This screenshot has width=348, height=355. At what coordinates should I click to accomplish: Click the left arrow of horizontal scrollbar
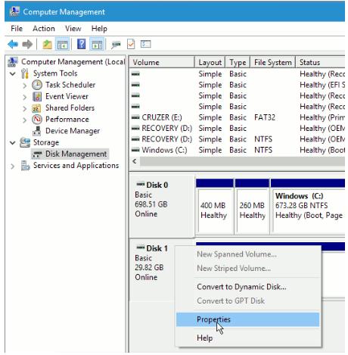(x=135, y=161)
